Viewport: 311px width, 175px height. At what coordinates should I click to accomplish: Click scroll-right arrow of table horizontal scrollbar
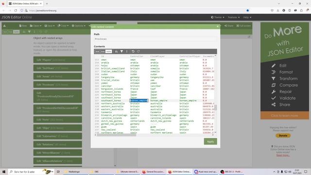click(x=213, y=135)
